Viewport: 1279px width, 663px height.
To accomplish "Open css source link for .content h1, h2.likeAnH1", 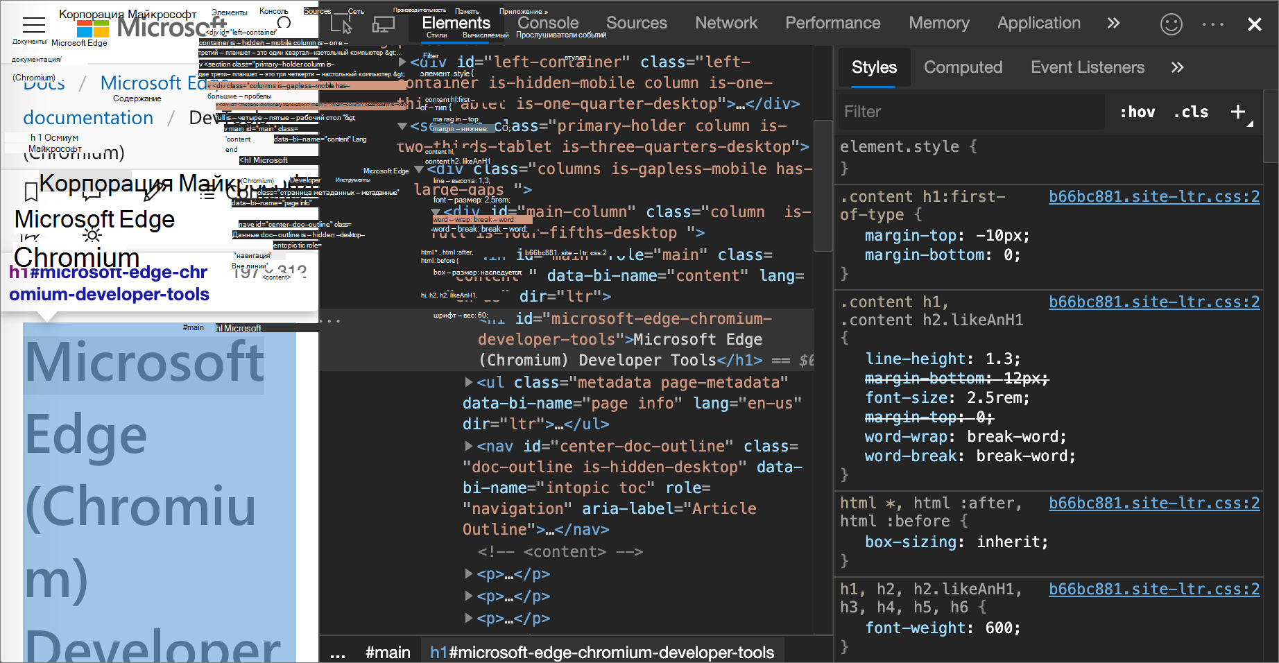I will click(x=1154, y=302).
